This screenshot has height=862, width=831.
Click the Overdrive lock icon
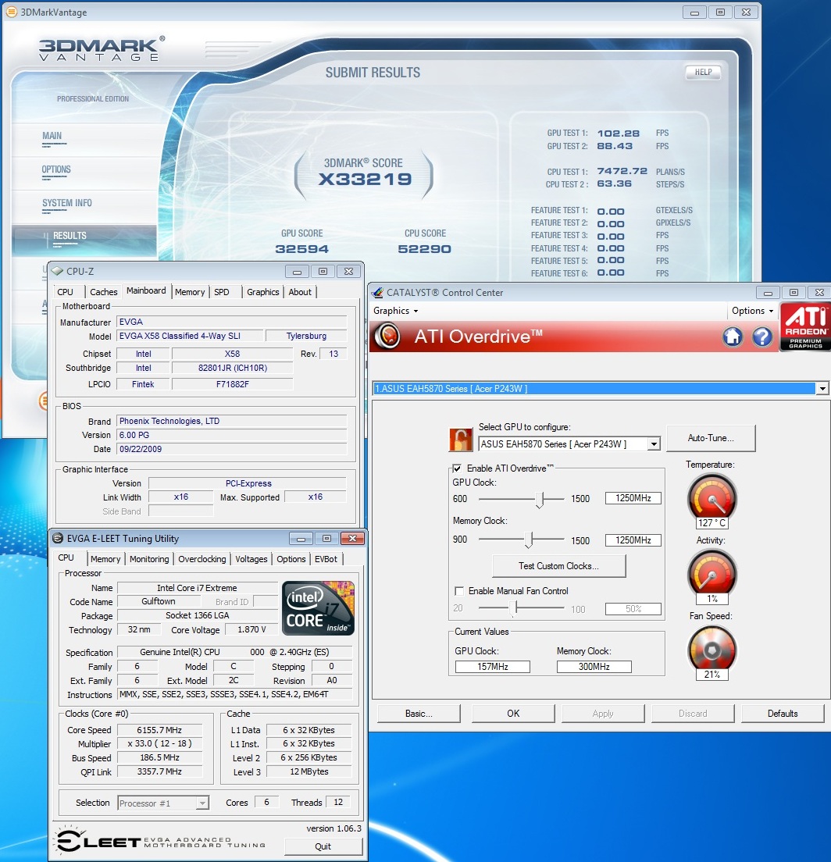coord(461,440)
